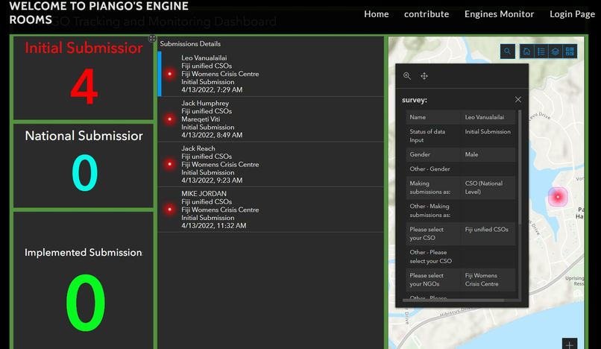Click the 'survey:' popup heading
601x349 pixels.
(x=415, y=100)
